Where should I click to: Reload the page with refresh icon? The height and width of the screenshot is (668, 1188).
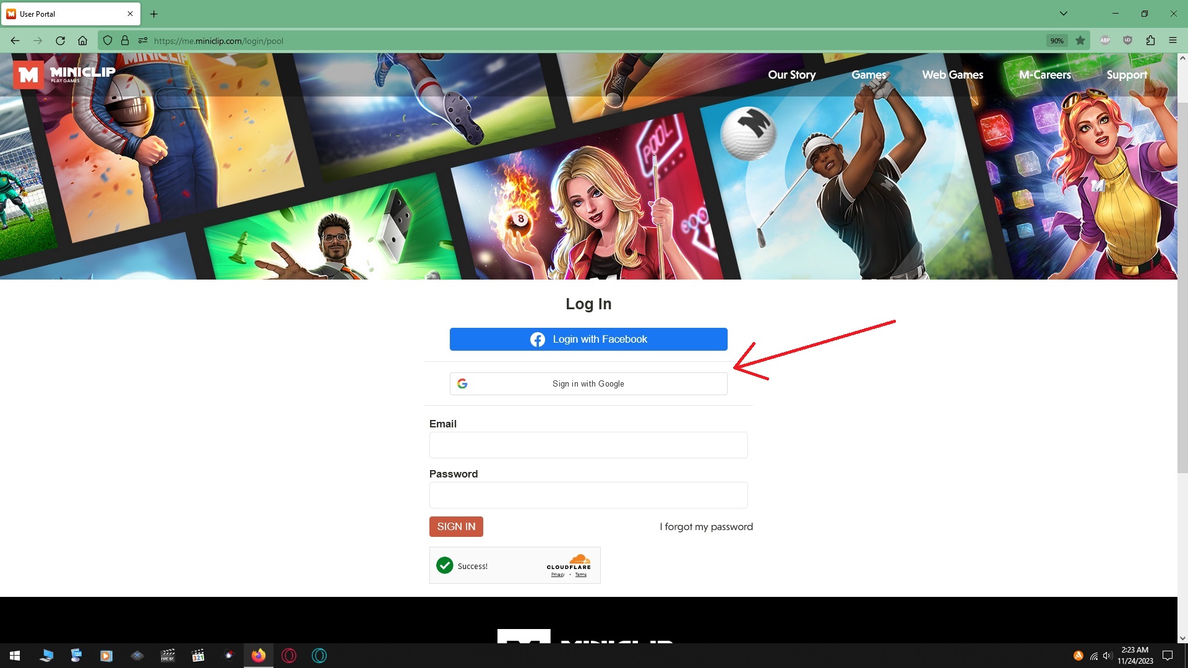[60, 41]
